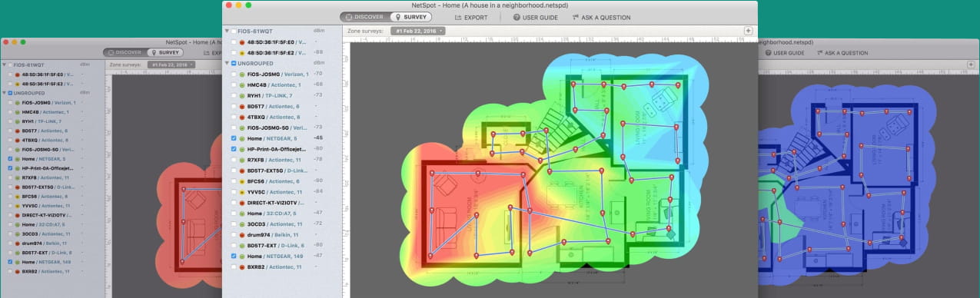Enable the BXRB2 / Actiontec, 11 checkbox

click(234, 267)
